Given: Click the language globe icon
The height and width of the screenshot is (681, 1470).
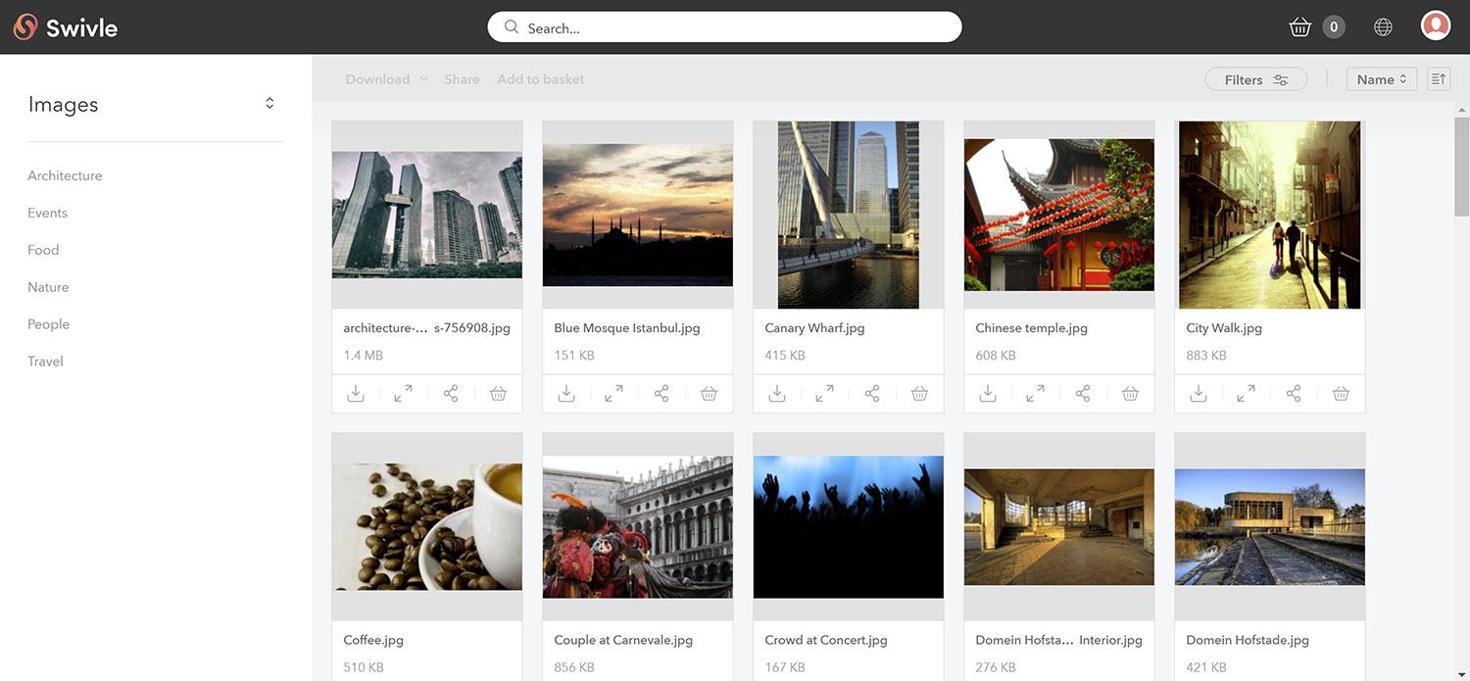Looking at the screenshot, I should (1383, 26).
